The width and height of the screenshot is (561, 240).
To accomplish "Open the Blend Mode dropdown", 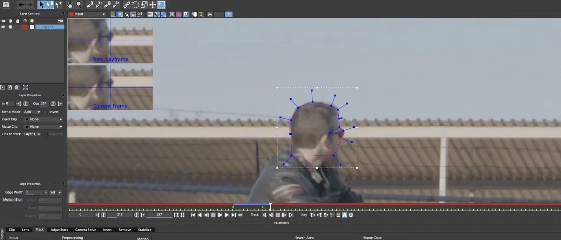I will click(32, 112).
